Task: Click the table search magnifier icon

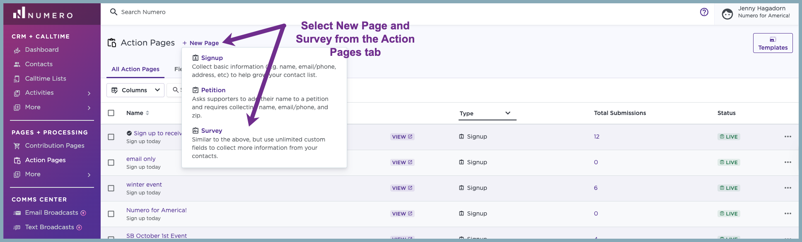Action: 176,90
